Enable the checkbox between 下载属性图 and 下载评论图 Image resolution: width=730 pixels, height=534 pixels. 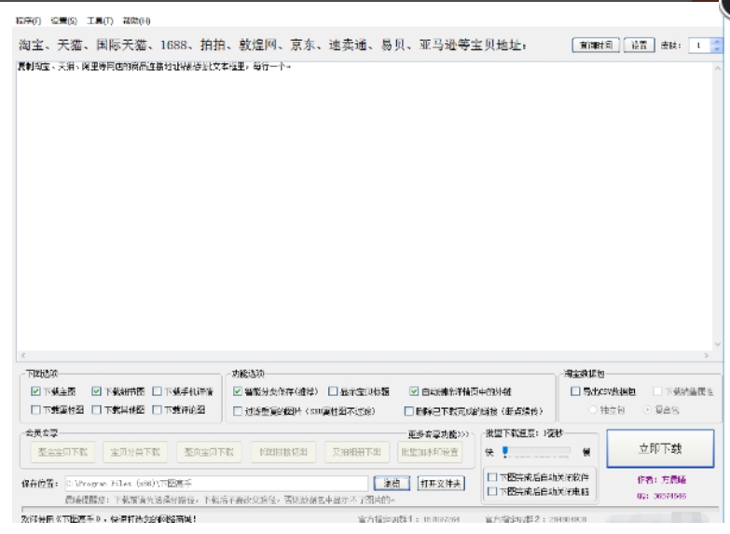(96, 410)
